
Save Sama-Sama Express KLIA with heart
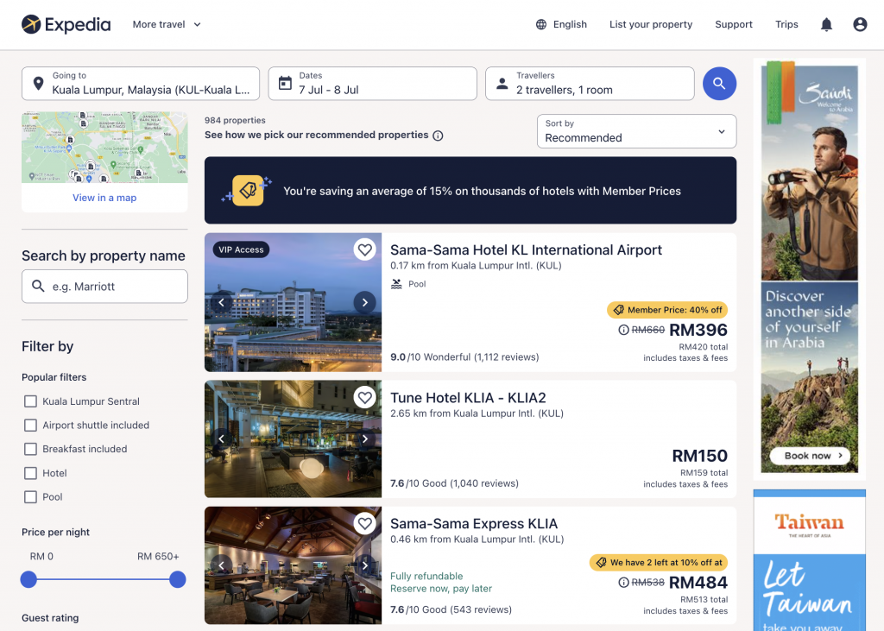tap(365, 523)
